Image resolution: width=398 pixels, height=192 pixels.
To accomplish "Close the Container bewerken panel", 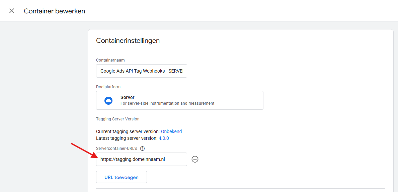I will [x=12, y=11].
